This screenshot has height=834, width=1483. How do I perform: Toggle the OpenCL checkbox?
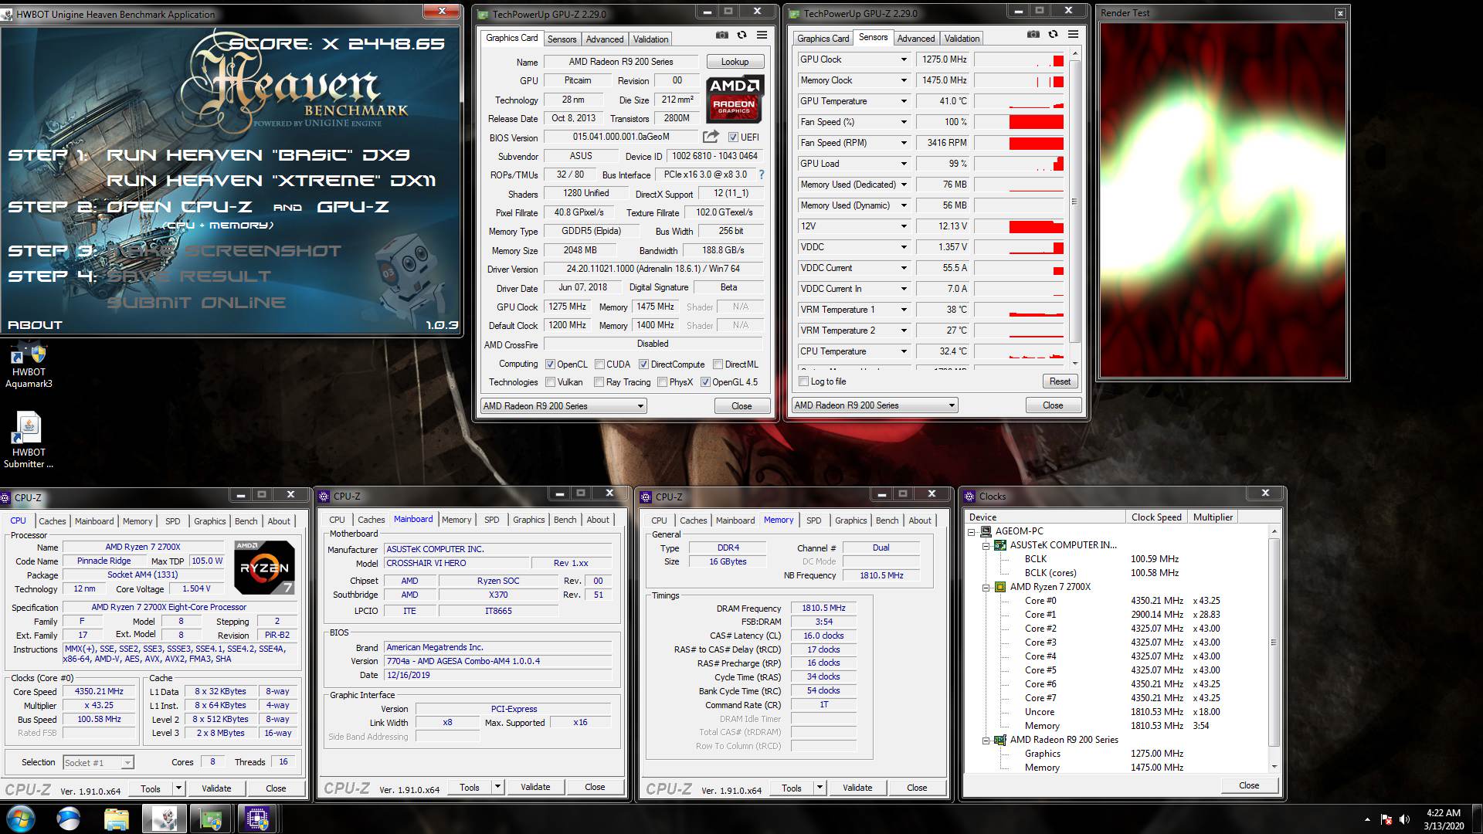[x=550, y=364]
